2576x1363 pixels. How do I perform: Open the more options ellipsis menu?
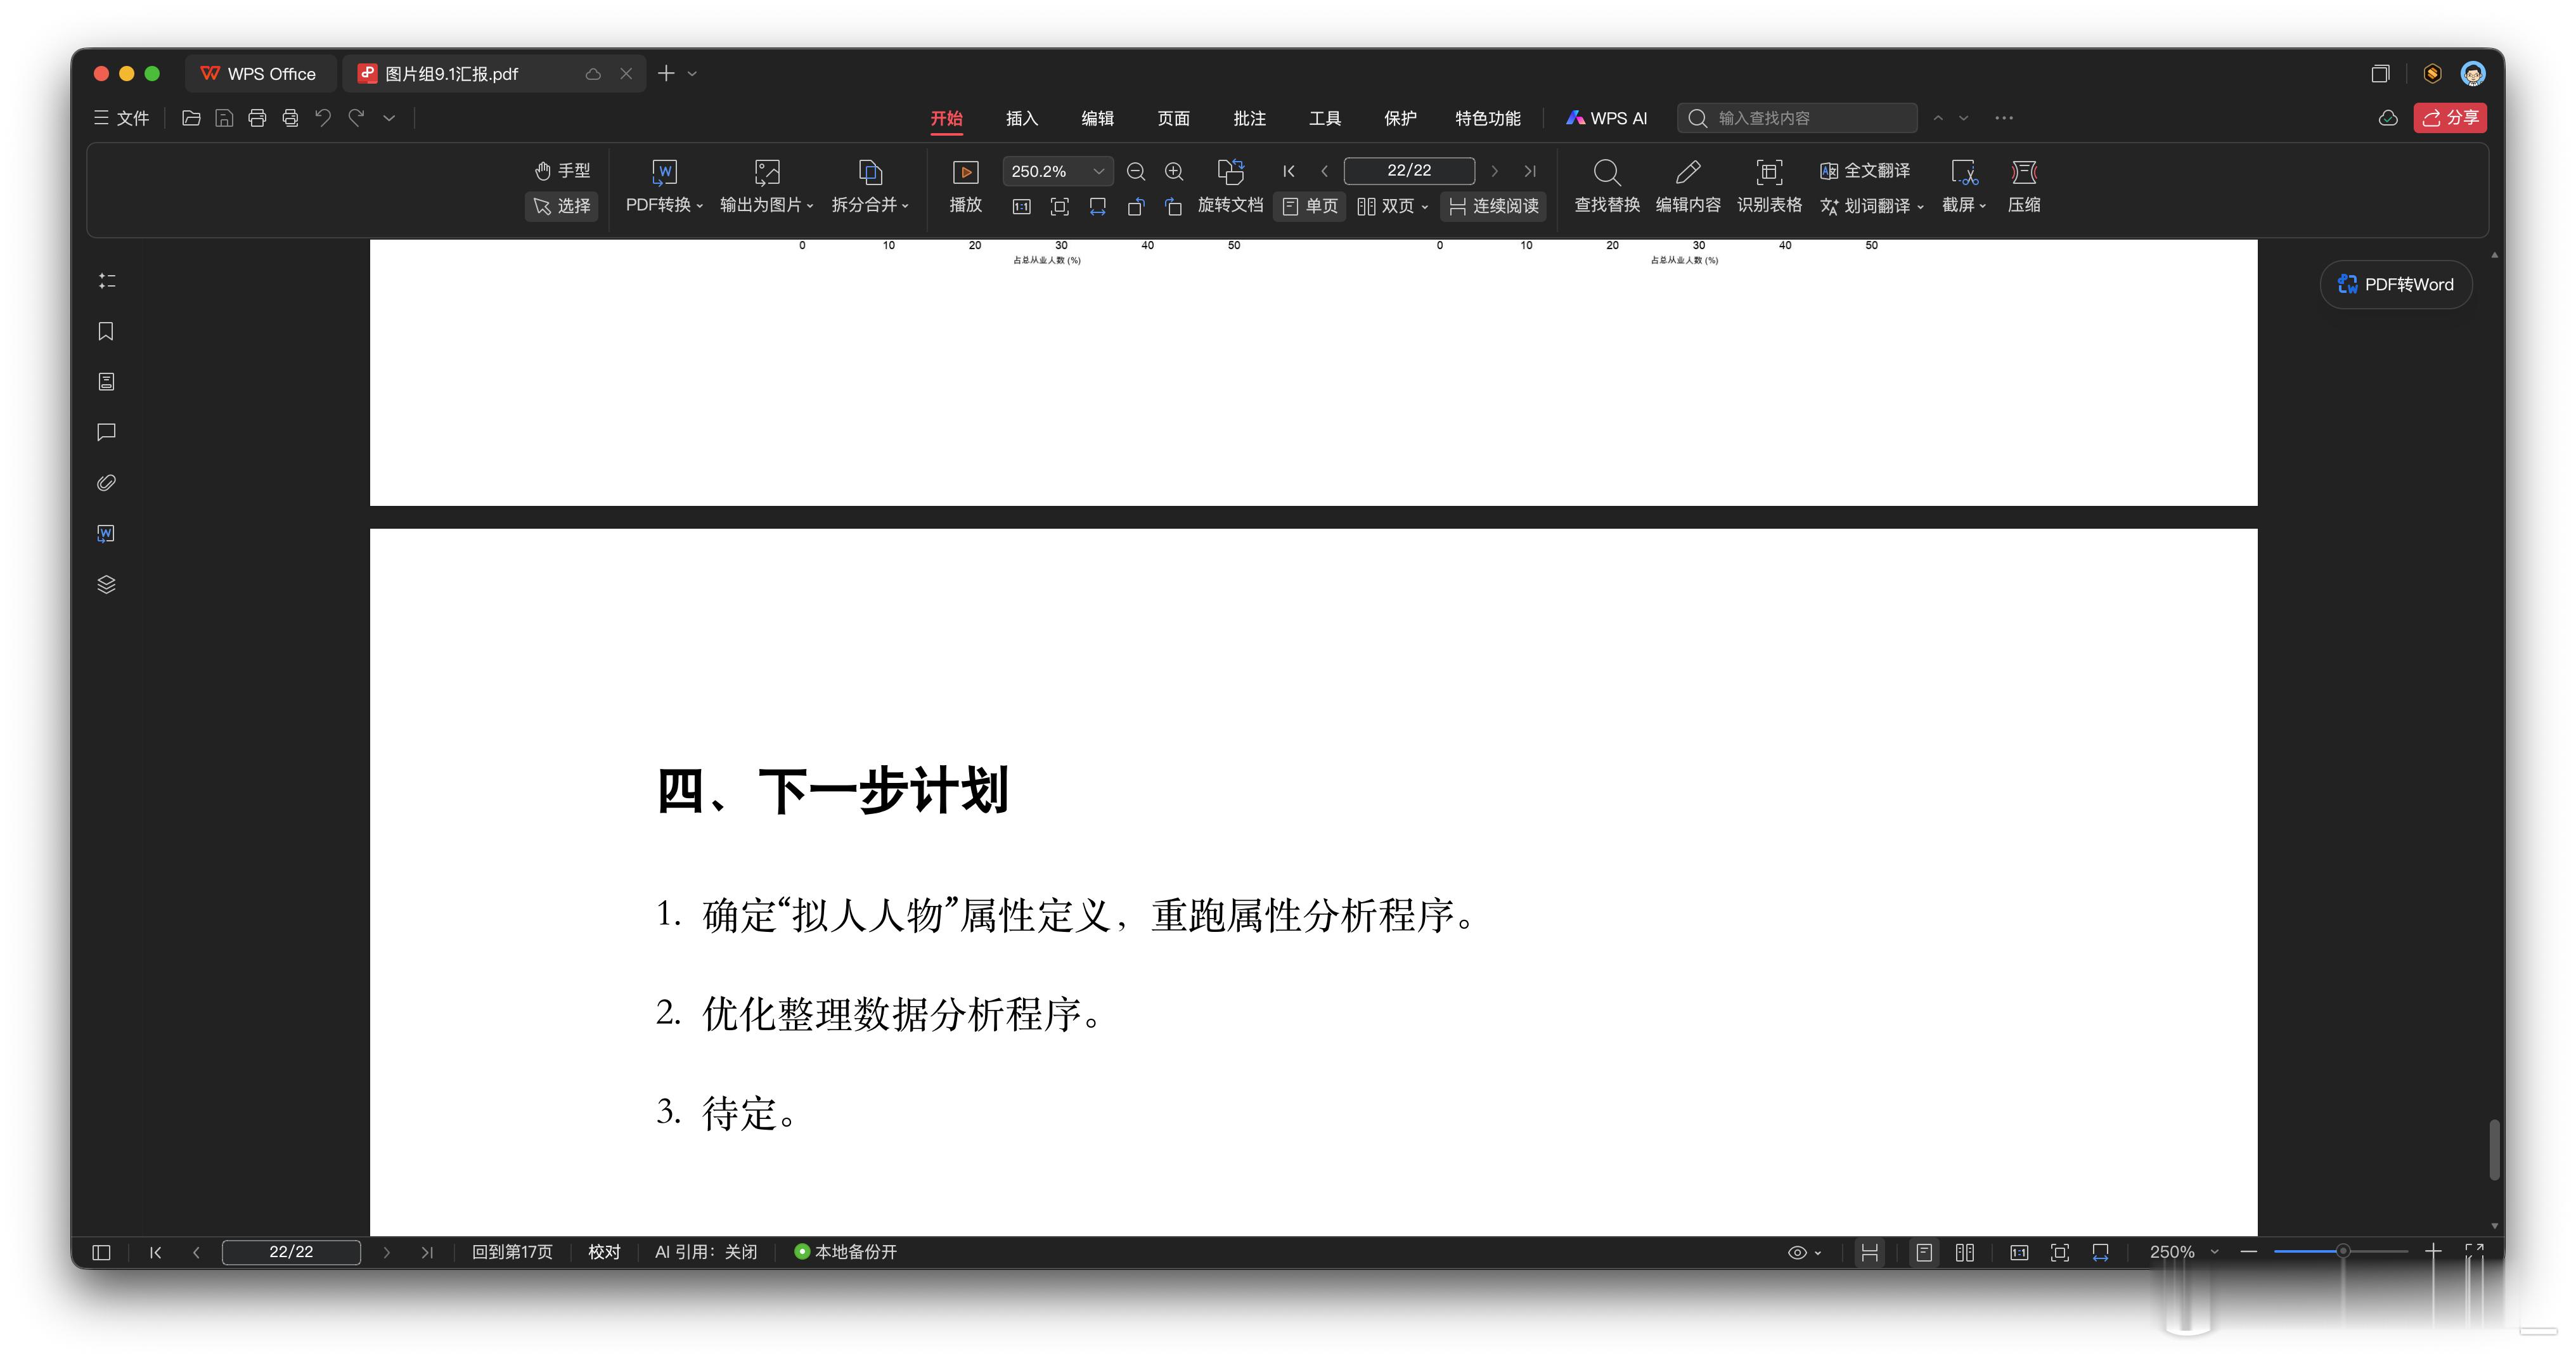tap(2004, 118)
